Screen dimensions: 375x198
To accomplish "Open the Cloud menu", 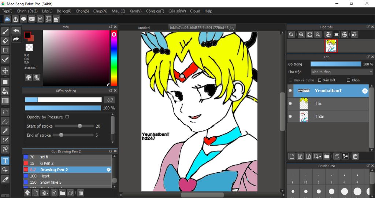I will click(x=195, y=11).
